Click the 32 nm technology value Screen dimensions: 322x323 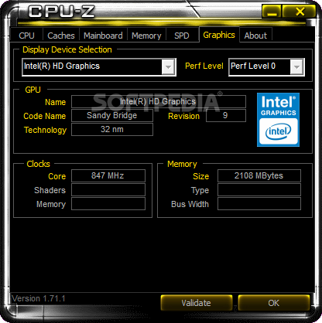pyautogui.click(x=112, y=129)
